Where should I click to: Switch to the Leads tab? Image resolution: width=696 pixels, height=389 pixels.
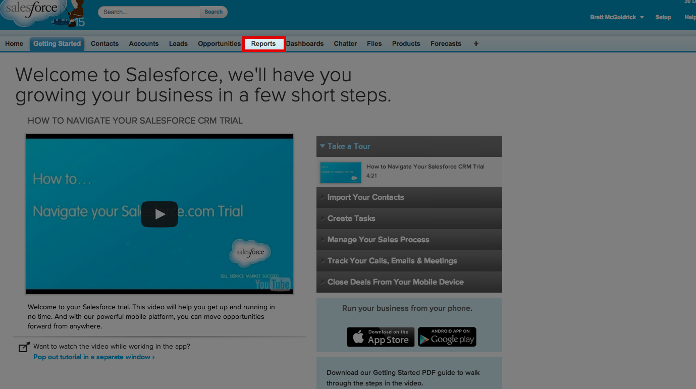click(178, 44)
